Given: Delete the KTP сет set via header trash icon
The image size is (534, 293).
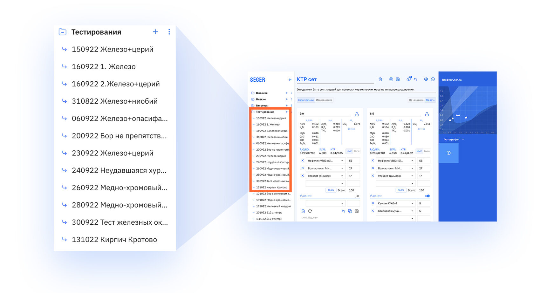Looking at the screenshot, I should click(380, 79).
